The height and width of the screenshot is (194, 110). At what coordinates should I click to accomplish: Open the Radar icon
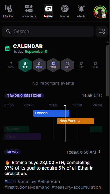65,8
